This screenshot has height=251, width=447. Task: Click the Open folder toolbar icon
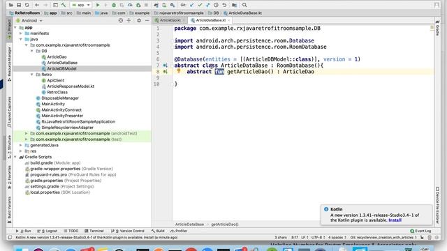coord(11,5)
